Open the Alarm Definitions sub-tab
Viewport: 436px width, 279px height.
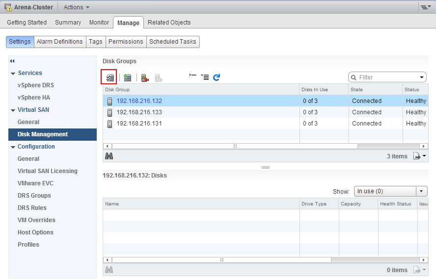click(60, 42)
